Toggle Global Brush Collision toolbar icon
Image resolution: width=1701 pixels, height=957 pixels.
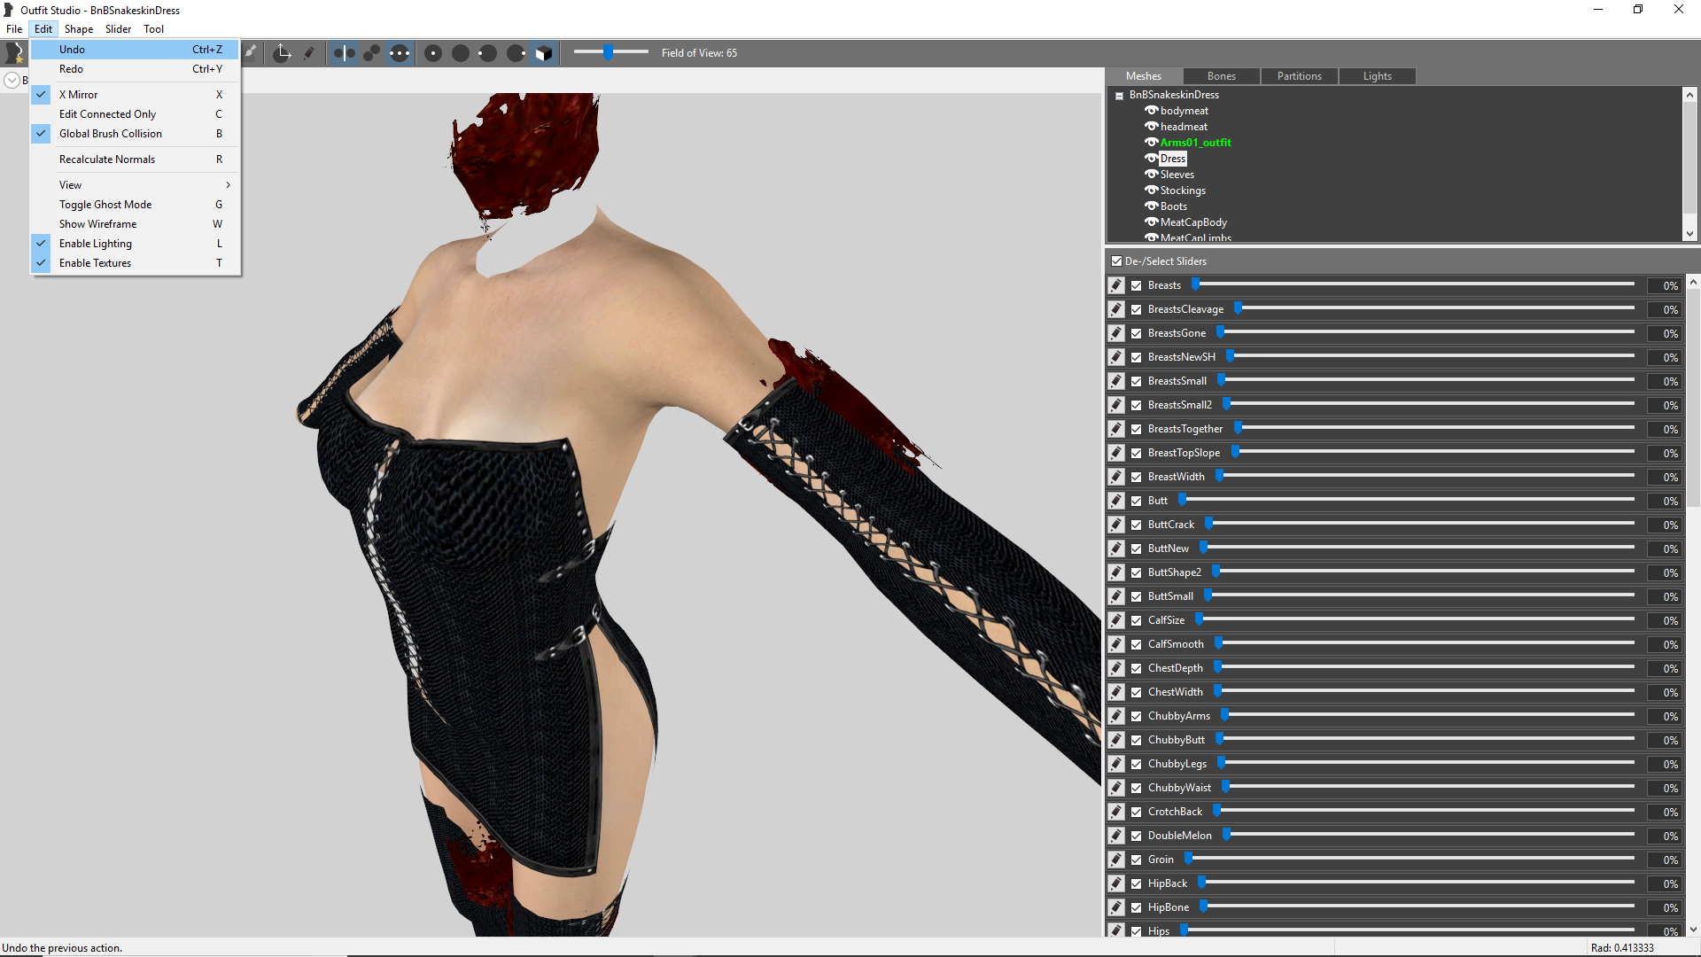click(400, 53)
